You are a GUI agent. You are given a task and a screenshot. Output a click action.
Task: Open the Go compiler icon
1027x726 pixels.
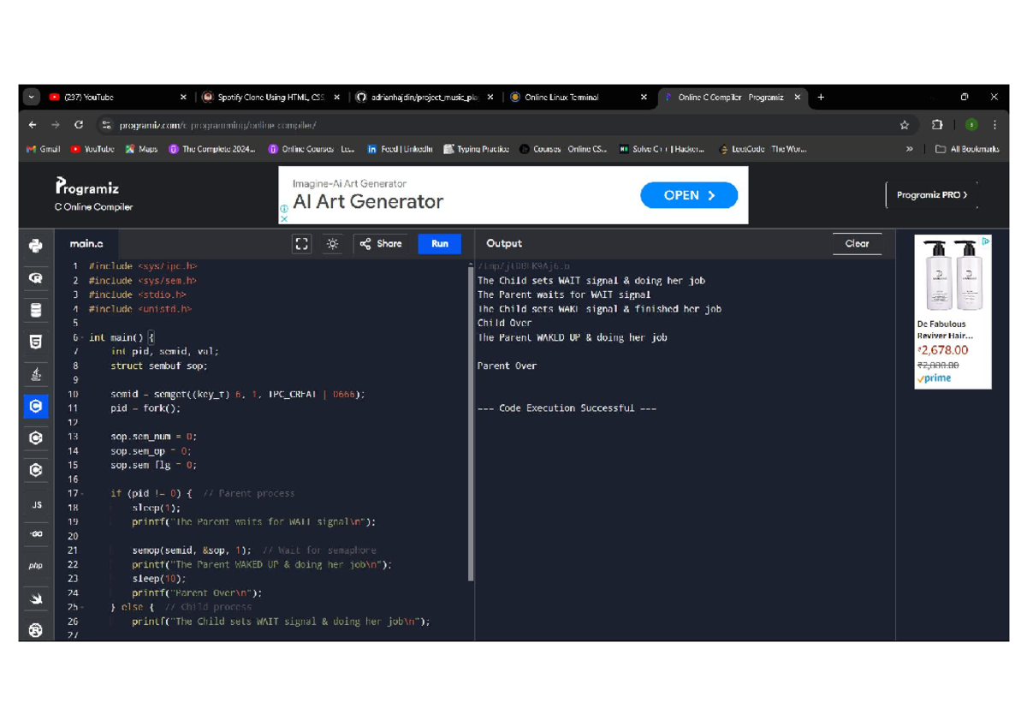(x=36, y=534)
